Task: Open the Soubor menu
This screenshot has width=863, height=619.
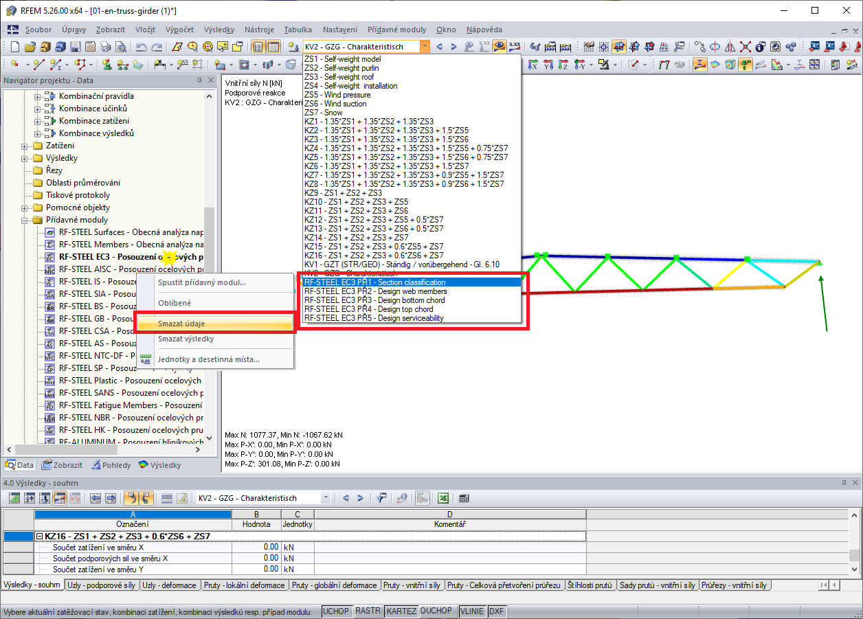Action: point(38,30)
